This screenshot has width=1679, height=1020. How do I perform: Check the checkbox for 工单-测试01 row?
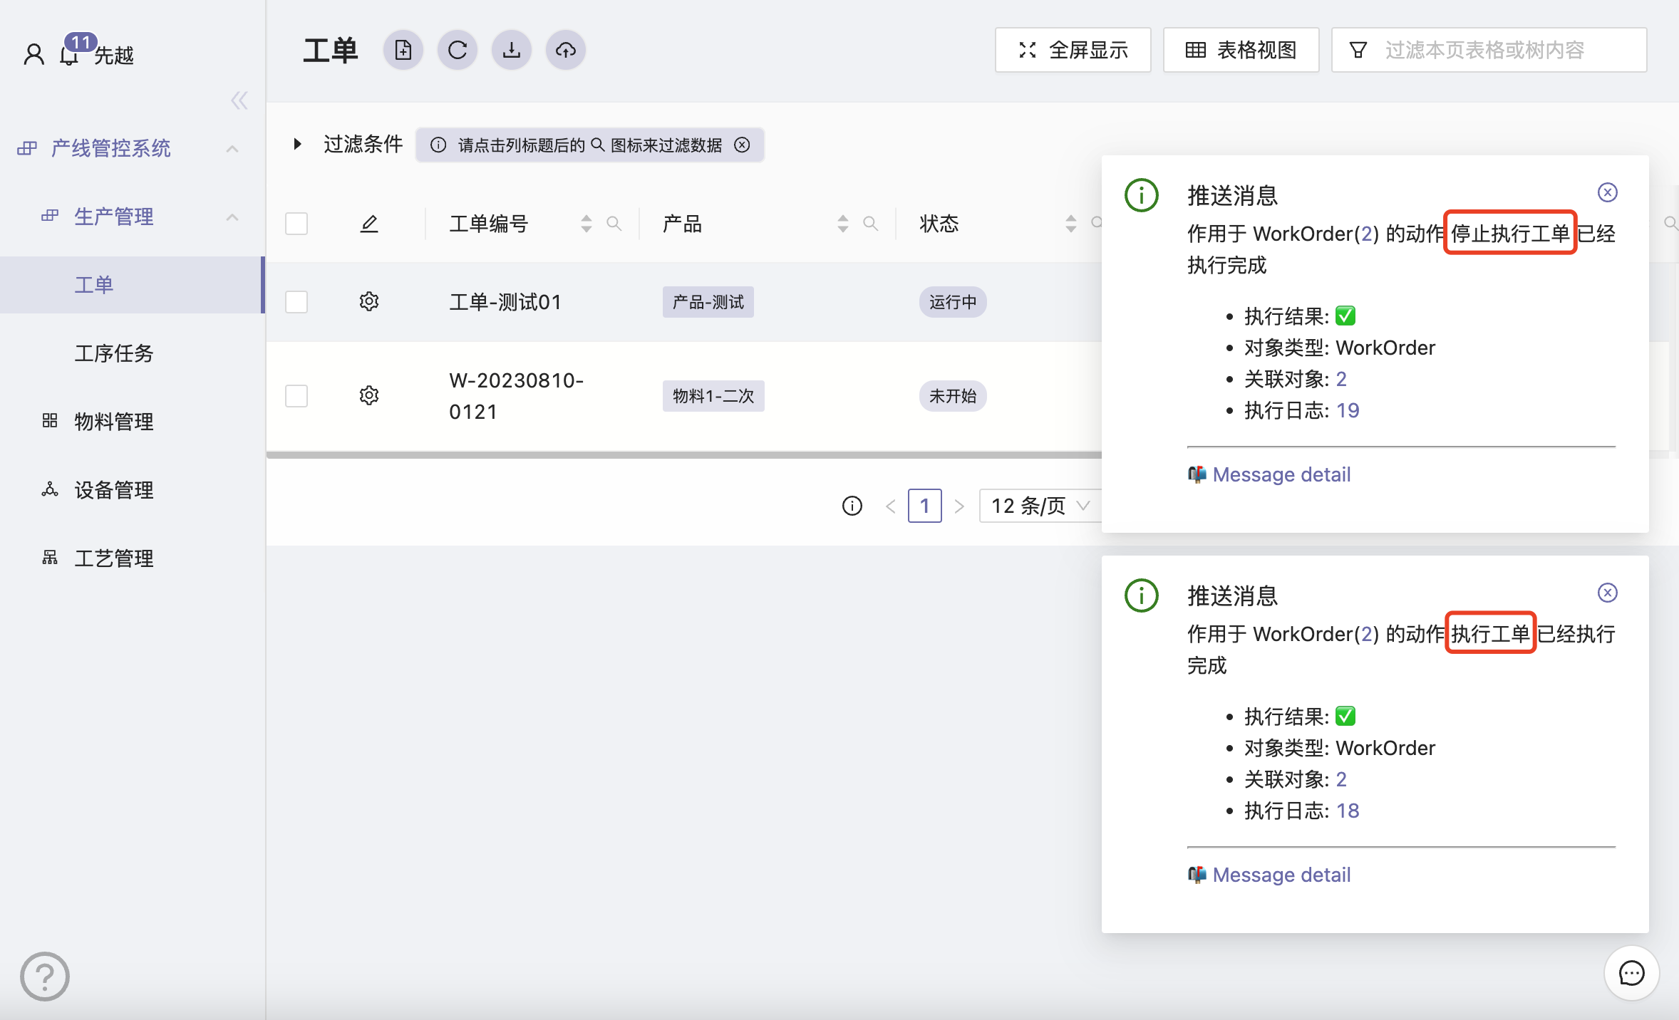(x=296, y=302)
